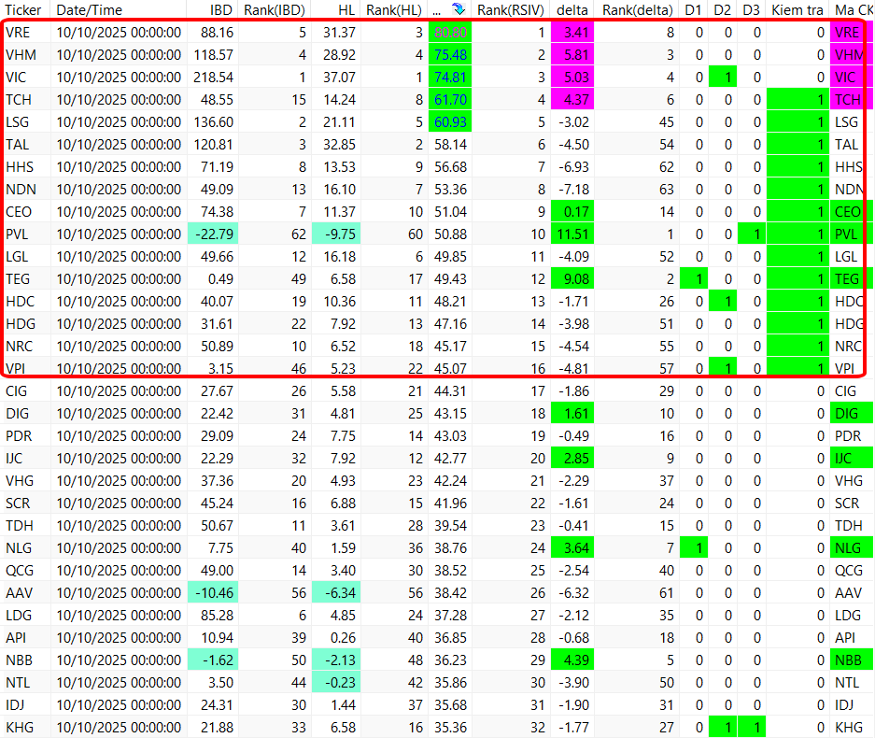The width and height of the screenshot is (875, 738).
Task: Click the Ma CK column header
Action: [x=854, y=10]
